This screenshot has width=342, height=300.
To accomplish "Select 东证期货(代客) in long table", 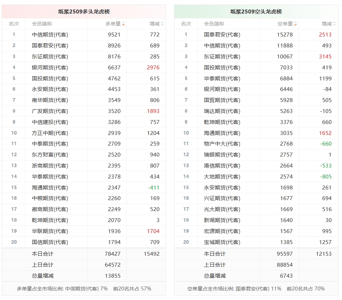I will pos(50,57).
